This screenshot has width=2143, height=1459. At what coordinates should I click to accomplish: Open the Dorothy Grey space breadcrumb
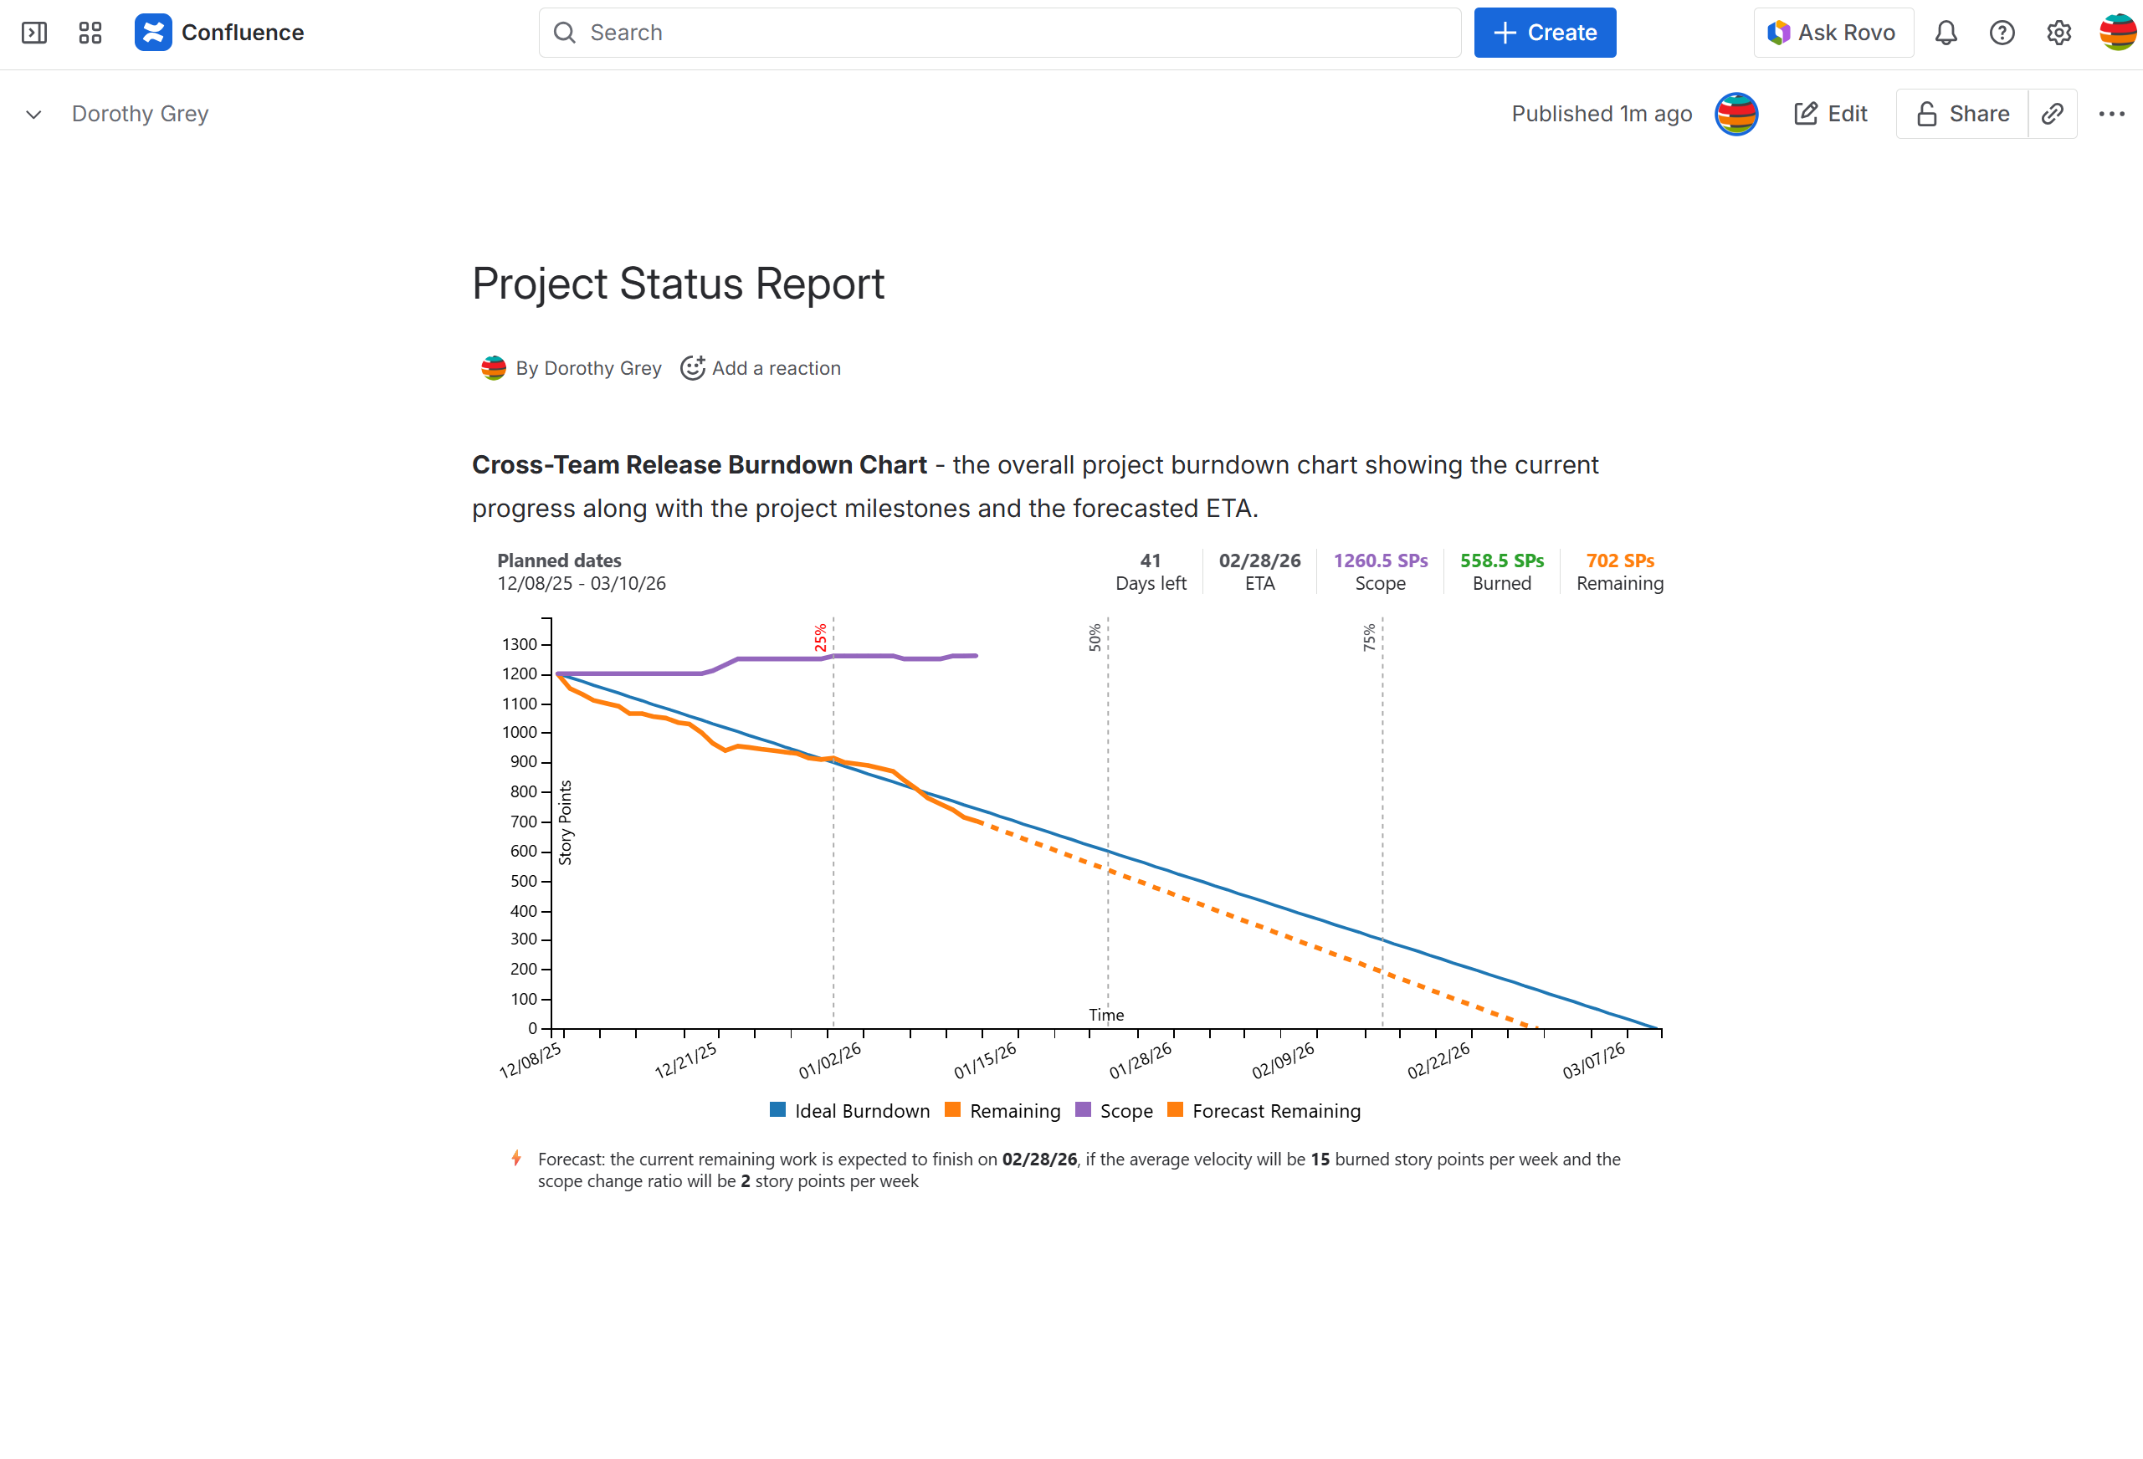click(141, 114)
